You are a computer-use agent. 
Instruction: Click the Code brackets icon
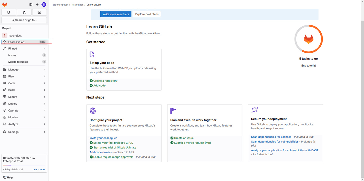point(4,83)
